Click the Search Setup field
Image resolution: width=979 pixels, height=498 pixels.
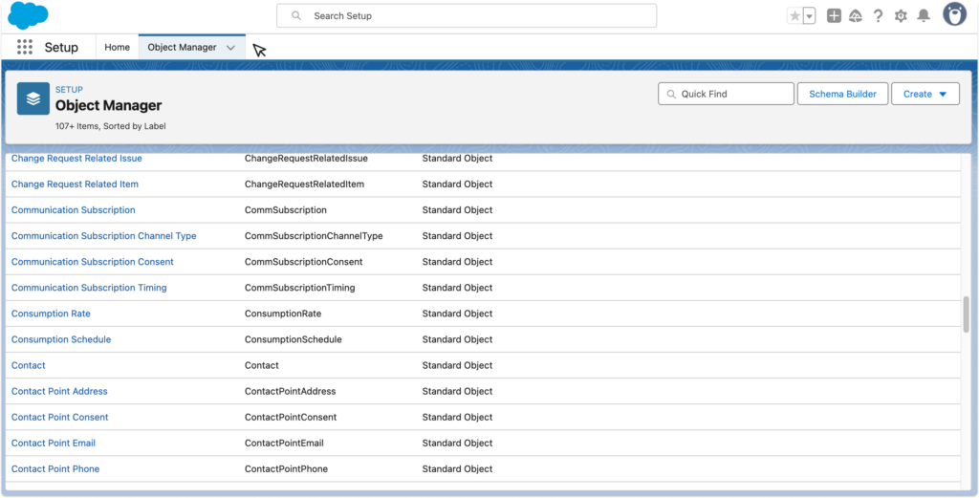[467, 16]
